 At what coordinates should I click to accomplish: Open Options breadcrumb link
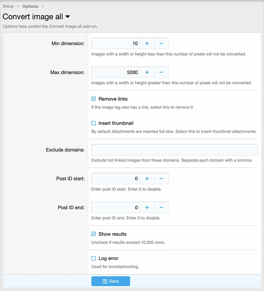coord(30,6)
